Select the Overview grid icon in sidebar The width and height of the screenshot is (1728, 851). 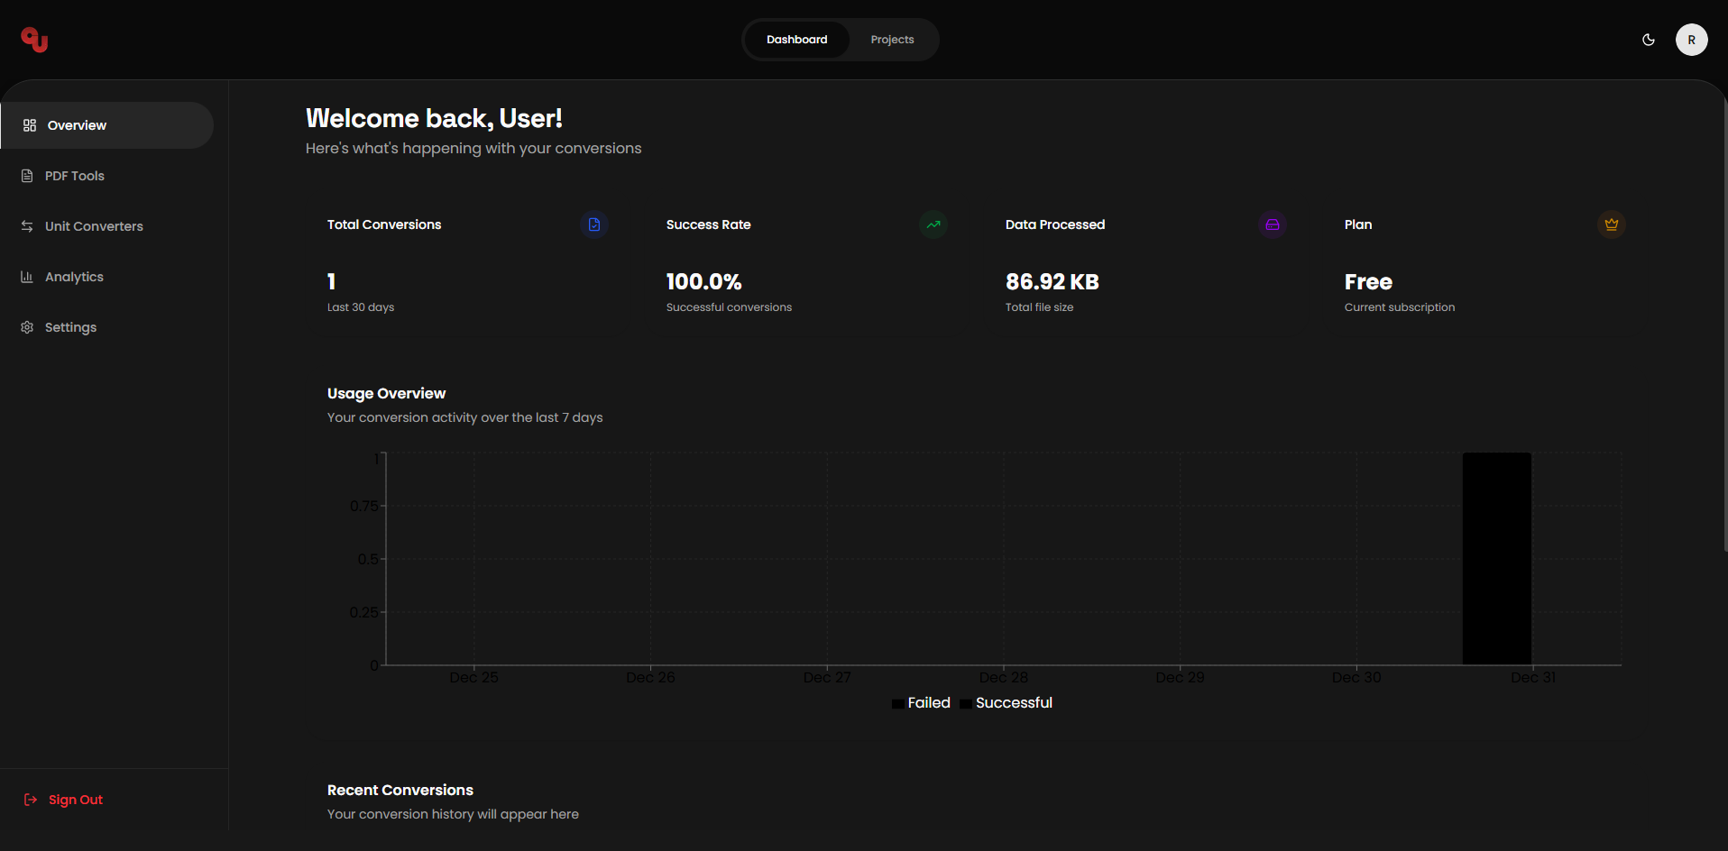pyautogui.click(x=28, y=125)
